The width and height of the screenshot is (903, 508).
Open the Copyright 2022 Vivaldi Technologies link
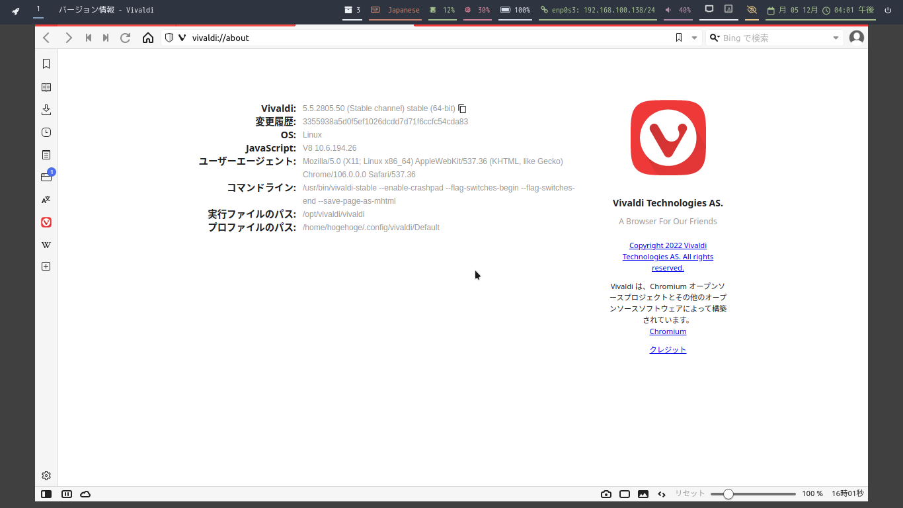tap(668, 257)
